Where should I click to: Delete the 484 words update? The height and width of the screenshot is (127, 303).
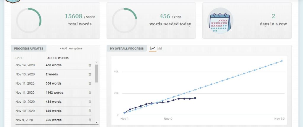(x=90, y=102)
